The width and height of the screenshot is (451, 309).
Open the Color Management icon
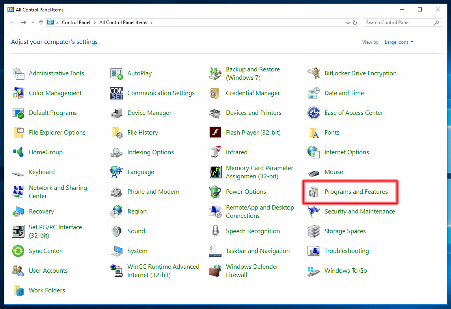19,93
